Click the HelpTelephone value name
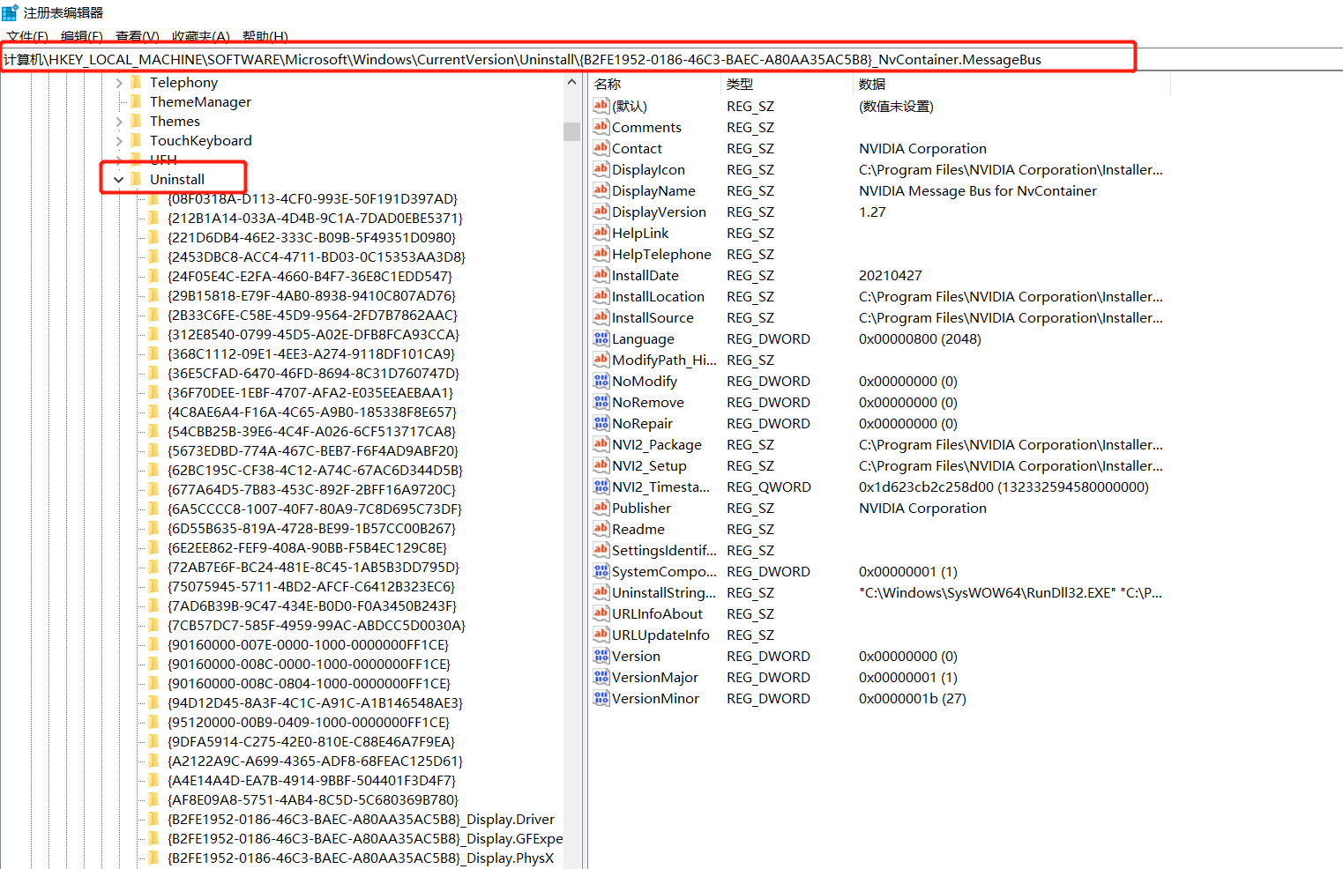This screenshot has height=869, width=1343. 661,255
